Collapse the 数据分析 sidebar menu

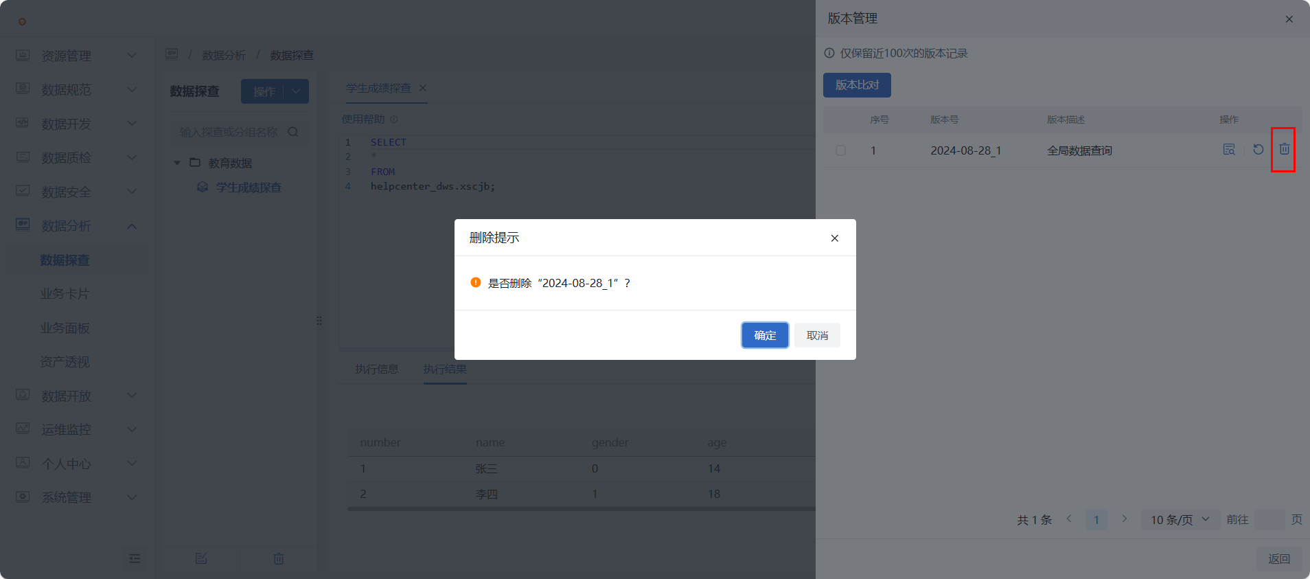coord(132,226)
